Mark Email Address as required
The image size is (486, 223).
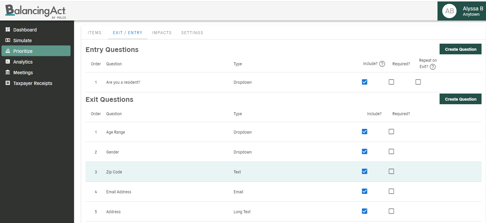pyautogui.click(x=391, y=191)
